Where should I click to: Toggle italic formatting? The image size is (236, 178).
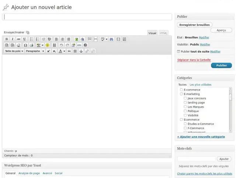coord(13,39)
